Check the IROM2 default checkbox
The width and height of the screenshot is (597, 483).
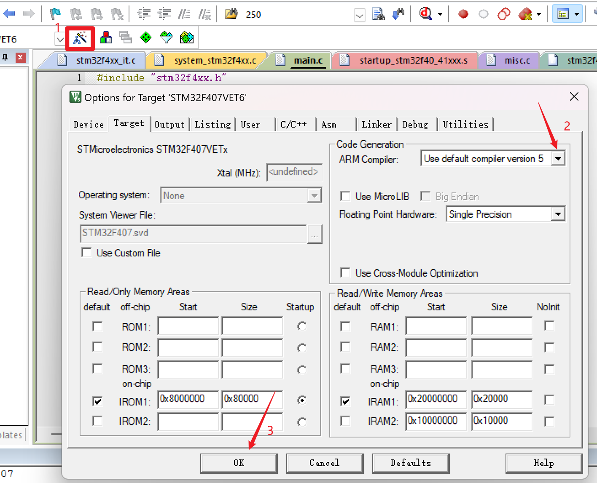point(98,421)
